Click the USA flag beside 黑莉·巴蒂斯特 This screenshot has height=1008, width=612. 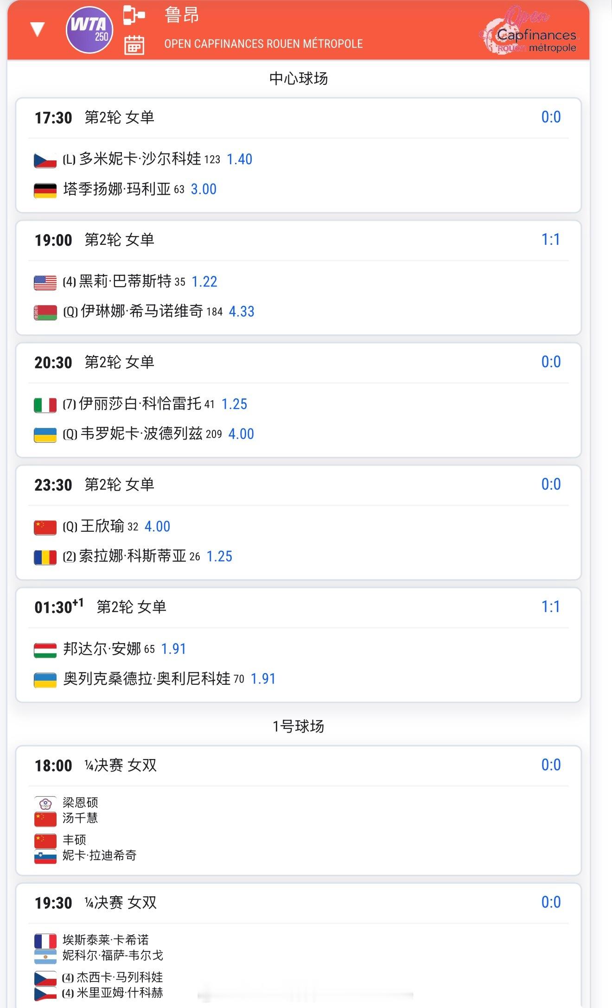pos(45,283)
